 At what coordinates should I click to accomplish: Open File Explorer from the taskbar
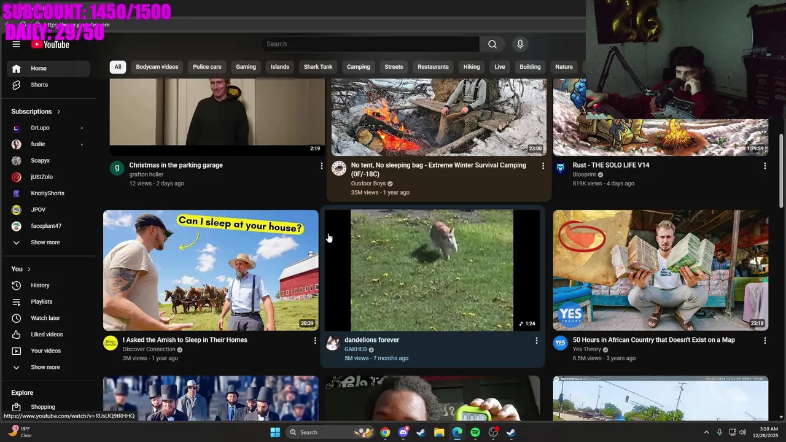439,432
